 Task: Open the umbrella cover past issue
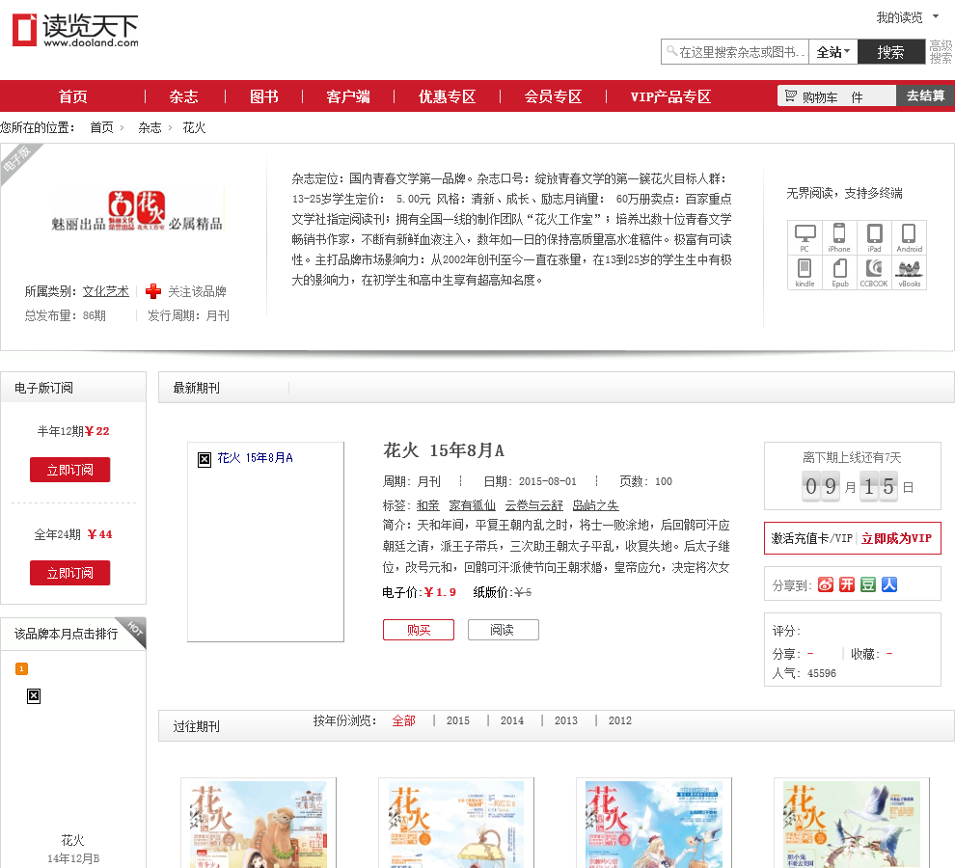tap(456, 823)
